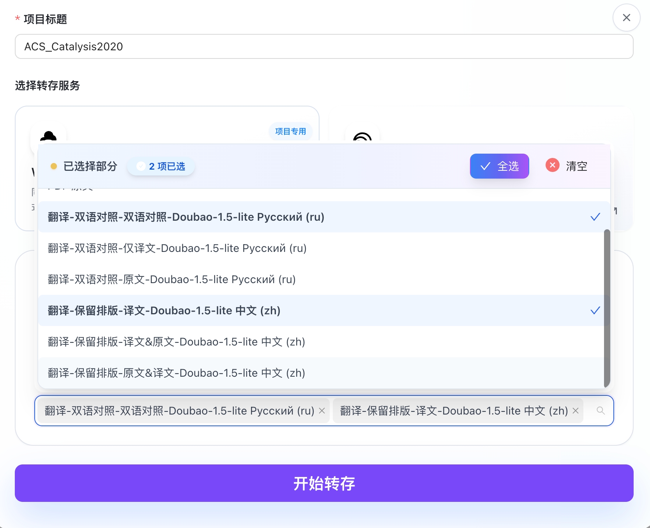650x528 pixels.
Task: Close the dialog with the X button
Action: (x=626, y=18)
